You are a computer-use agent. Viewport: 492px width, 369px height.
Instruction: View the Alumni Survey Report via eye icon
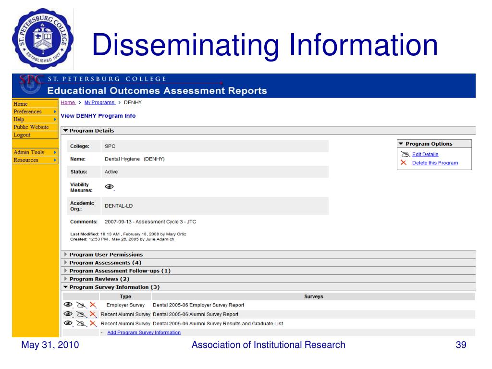click(68, 314)
